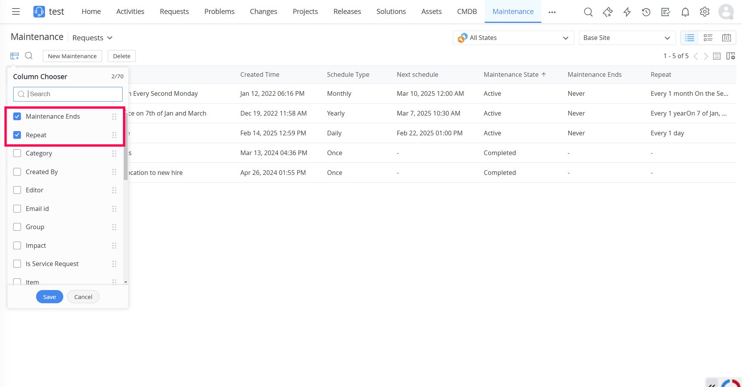
Task: Enable the Category column checkbox
Action: tap(17, 153)
